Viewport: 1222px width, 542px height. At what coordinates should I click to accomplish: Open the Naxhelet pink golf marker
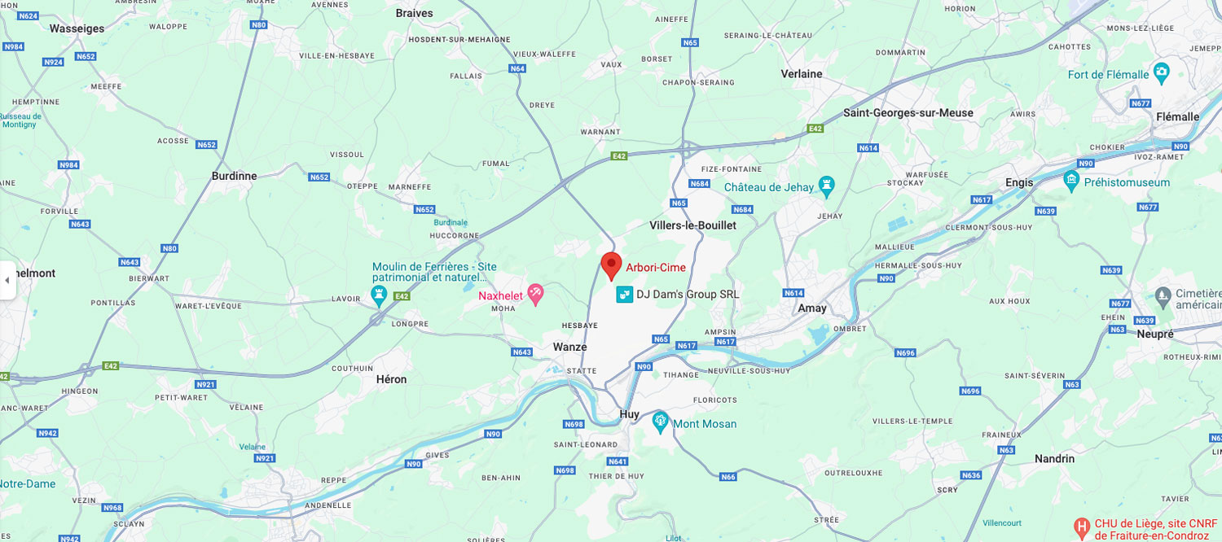[x=535, y=294]
